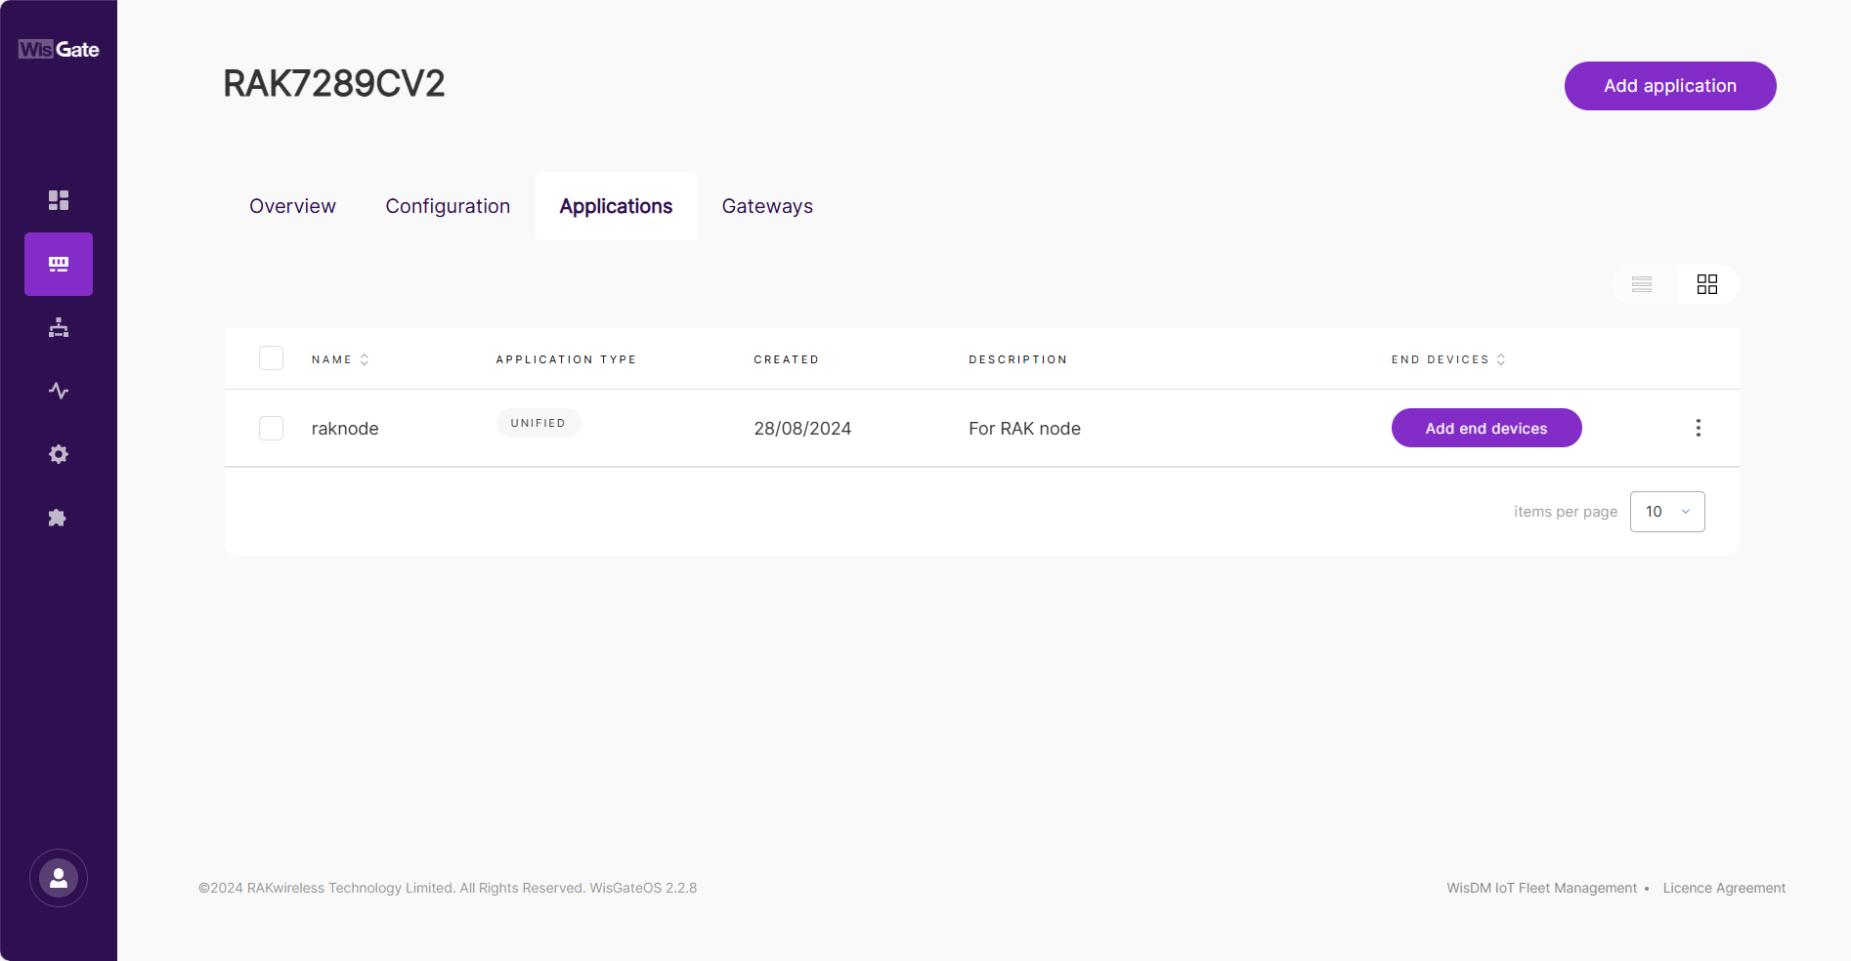This screenshot has height=961, width=1851.
Task: Open the Dashboard grid icon in sidebar
Action: point(59,200)
